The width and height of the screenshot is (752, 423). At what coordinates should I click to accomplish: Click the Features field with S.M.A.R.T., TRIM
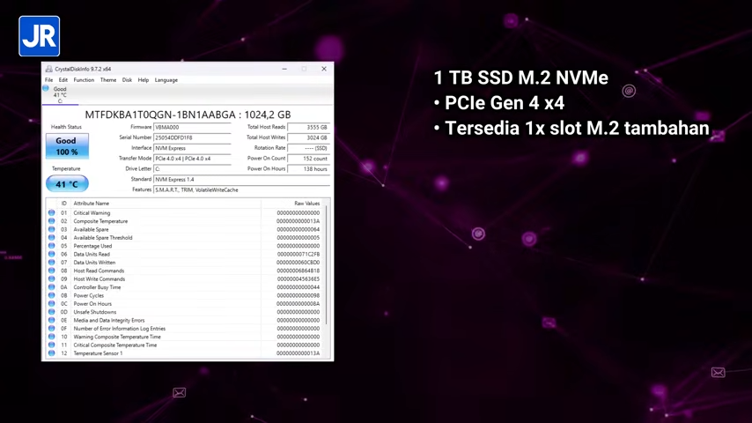(x=241, y=190)
